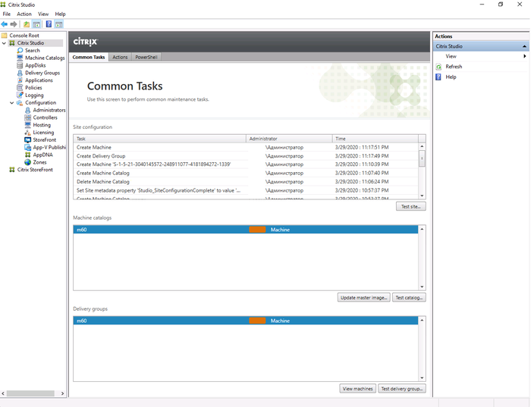Expand the View submenu arrow in Actions
Viewport: 531px width, 407px height.
(524, 56)
